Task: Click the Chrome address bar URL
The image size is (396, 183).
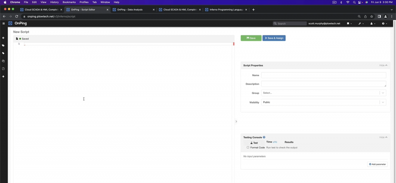Action: click(51, 16)
